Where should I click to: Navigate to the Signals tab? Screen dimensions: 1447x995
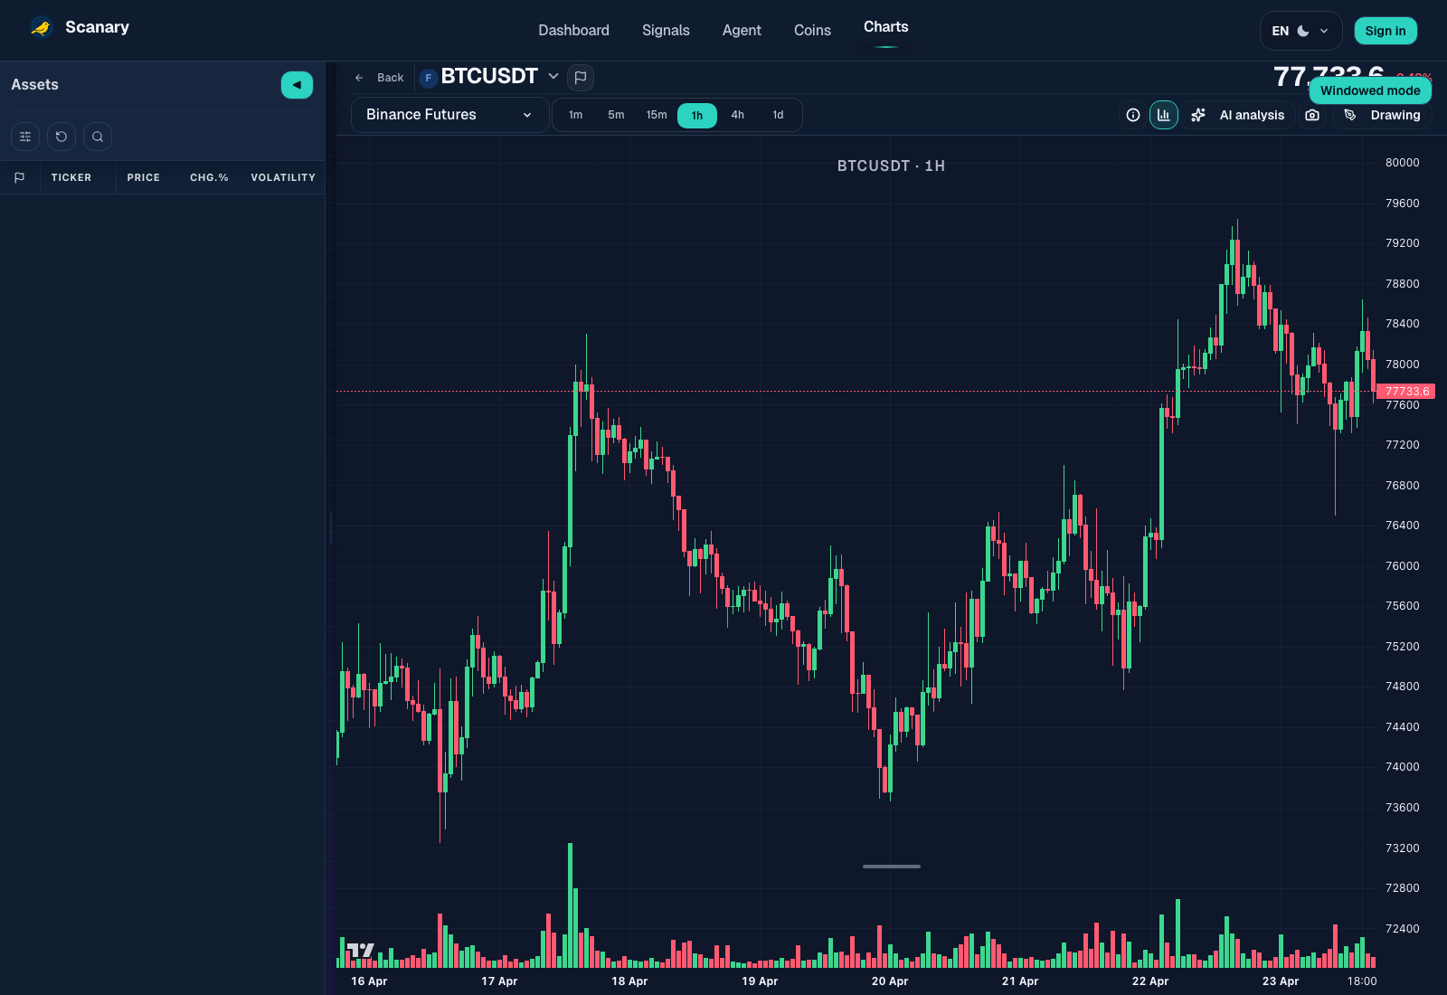click(666, 30)
